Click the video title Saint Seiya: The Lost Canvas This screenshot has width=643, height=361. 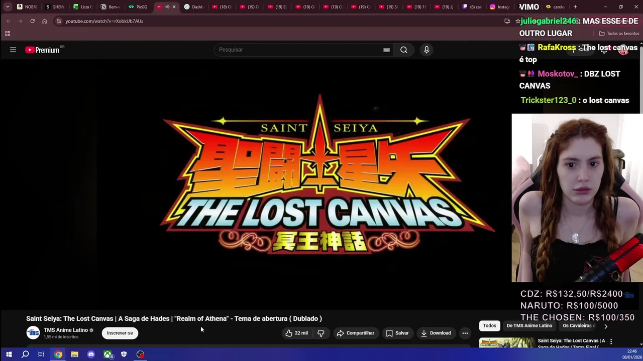[174, 318]
